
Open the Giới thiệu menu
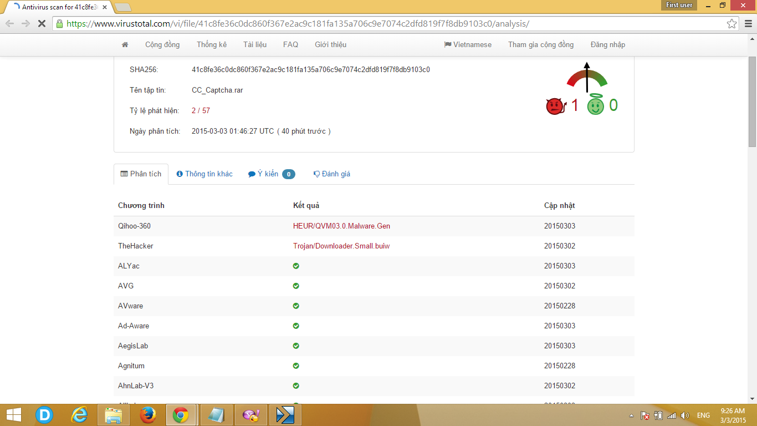point(331,44)
